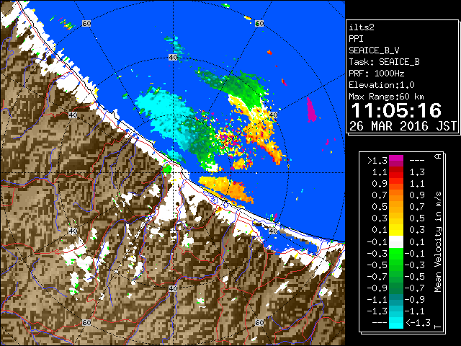The width and height of the screenshot is (461, 346).
Task: Click the 'PRF: 1000Hz' entry
Action: point(377,74)
